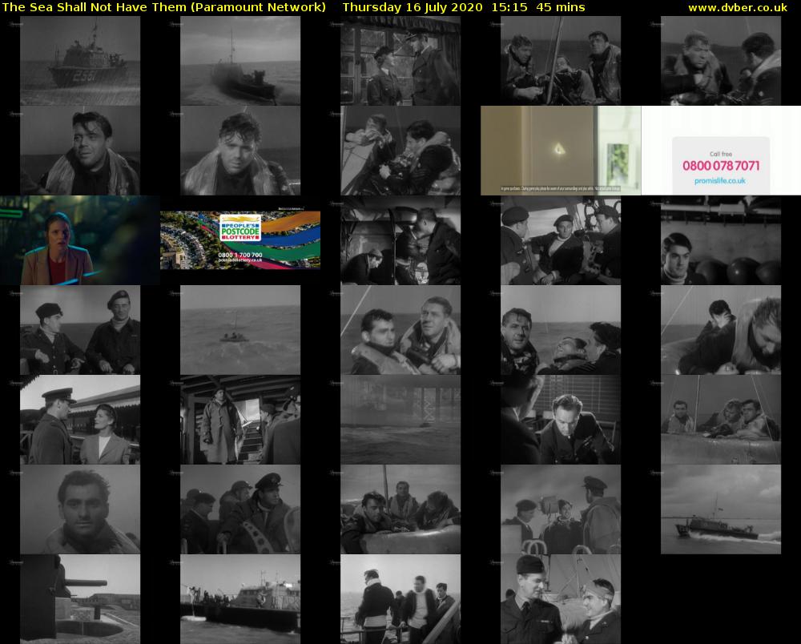Screen dimensions: 801x644
Task: Select frame of man looking down at desk
Action: point(561,420)
